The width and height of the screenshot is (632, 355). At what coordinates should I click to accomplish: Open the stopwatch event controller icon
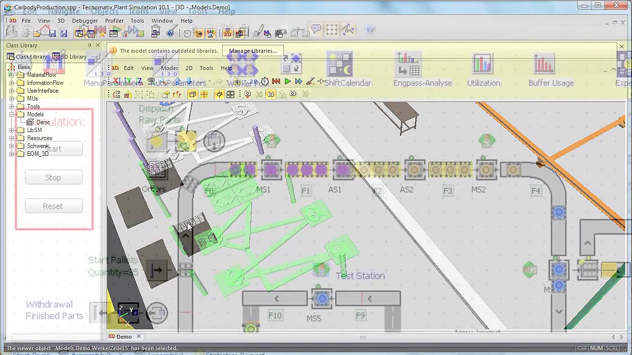(265, 81)
